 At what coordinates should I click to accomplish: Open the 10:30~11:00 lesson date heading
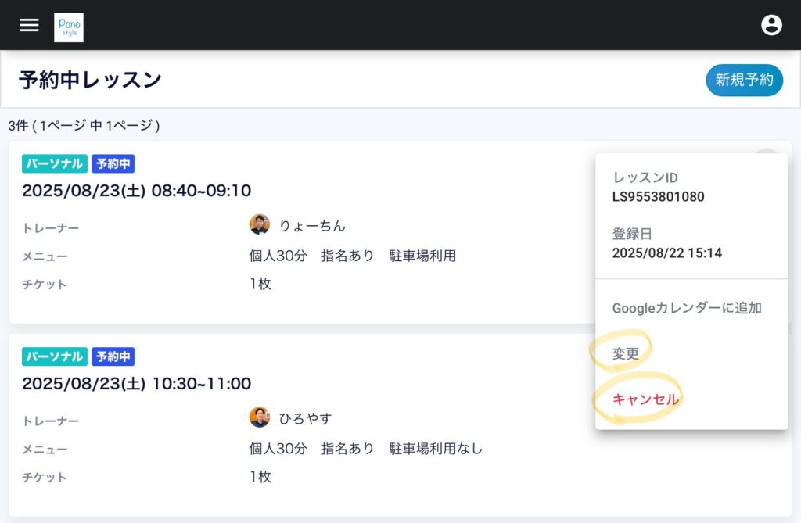(136, 384)
